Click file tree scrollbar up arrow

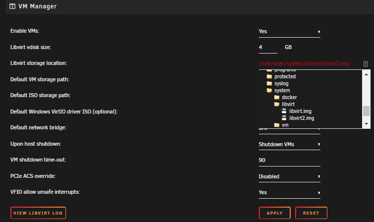coord(366,74)
